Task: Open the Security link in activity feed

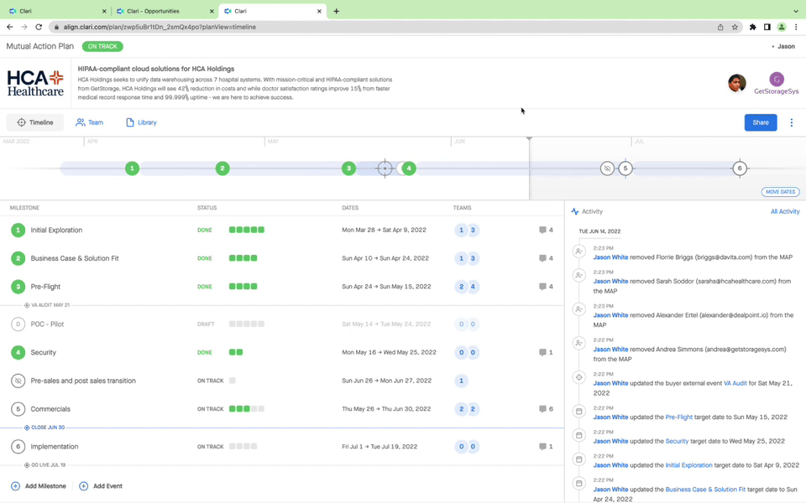Action: point(677,441)
